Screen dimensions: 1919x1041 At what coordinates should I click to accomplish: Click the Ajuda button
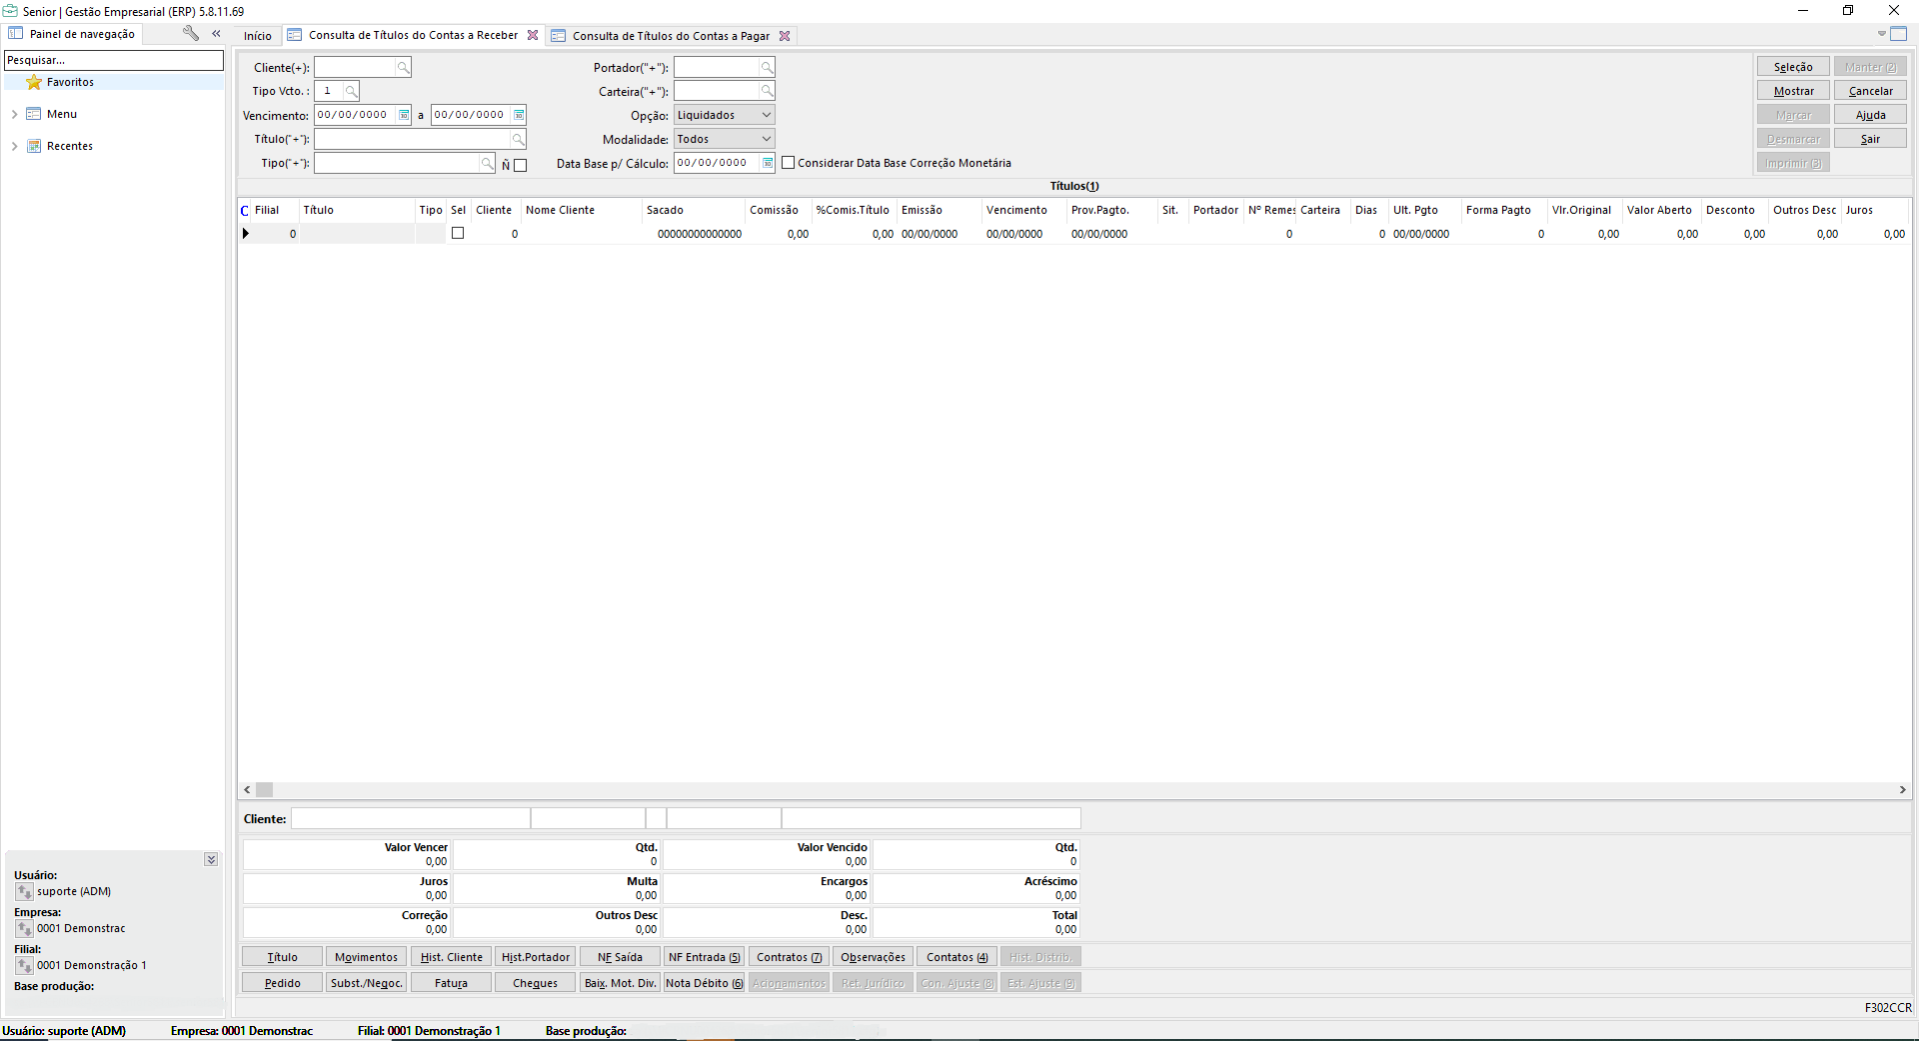1870,115
